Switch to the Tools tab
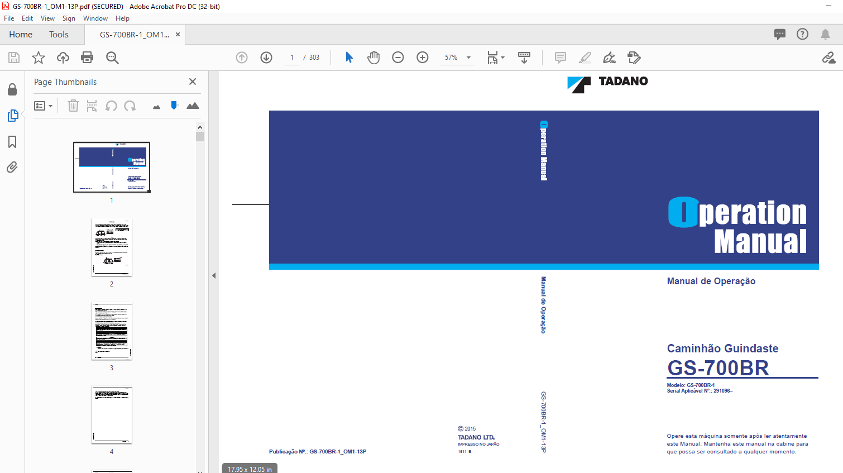843x473 pixels. [59, 35]
